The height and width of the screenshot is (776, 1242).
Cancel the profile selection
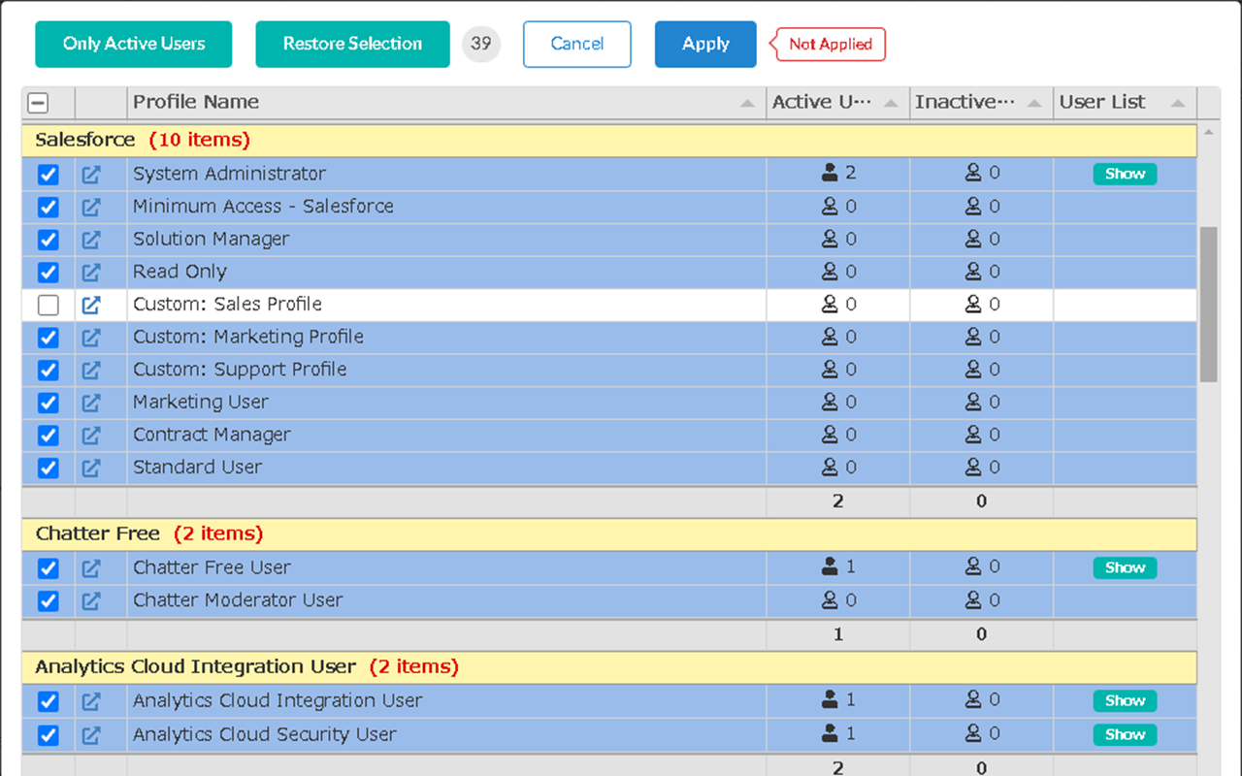coord(577,45)
